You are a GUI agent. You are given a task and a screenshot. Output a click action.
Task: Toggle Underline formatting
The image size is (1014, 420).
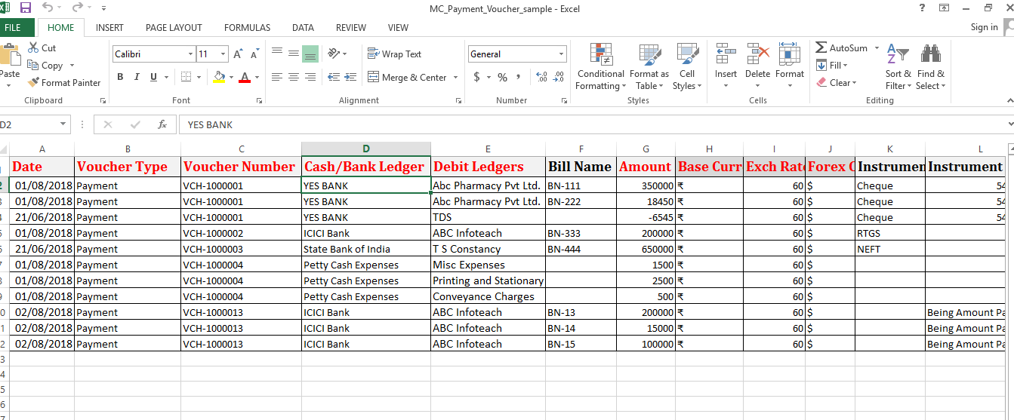coord(154,77)
